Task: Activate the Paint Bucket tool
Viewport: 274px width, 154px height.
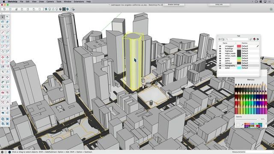Action: click(3, 22)
